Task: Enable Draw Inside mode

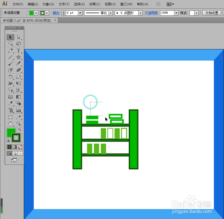Action: point(20,154)
